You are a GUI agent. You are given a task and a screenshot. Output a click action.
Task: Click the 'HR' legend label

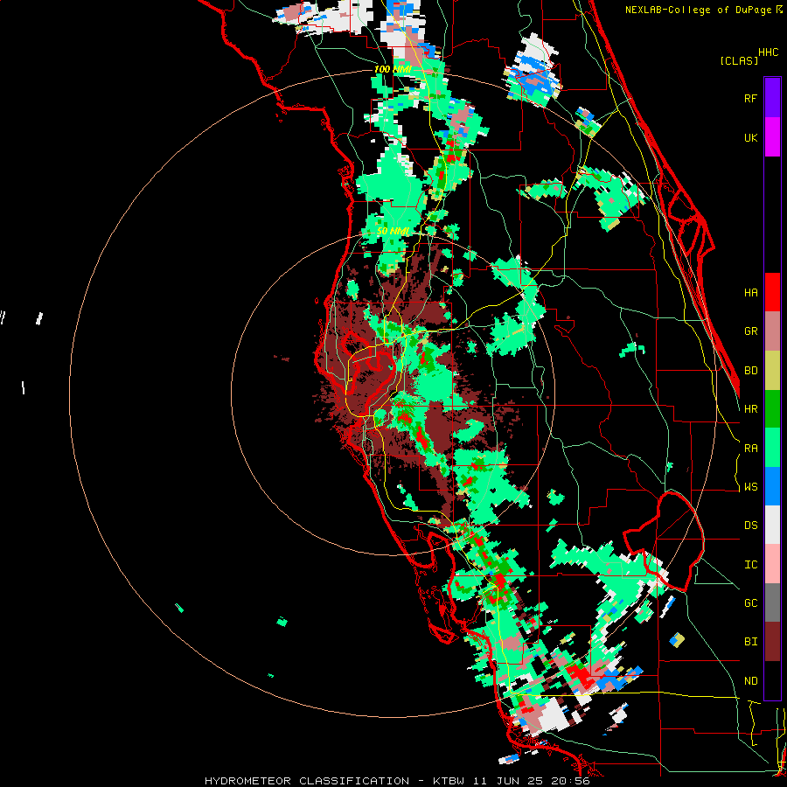click(x=750, y=409)
